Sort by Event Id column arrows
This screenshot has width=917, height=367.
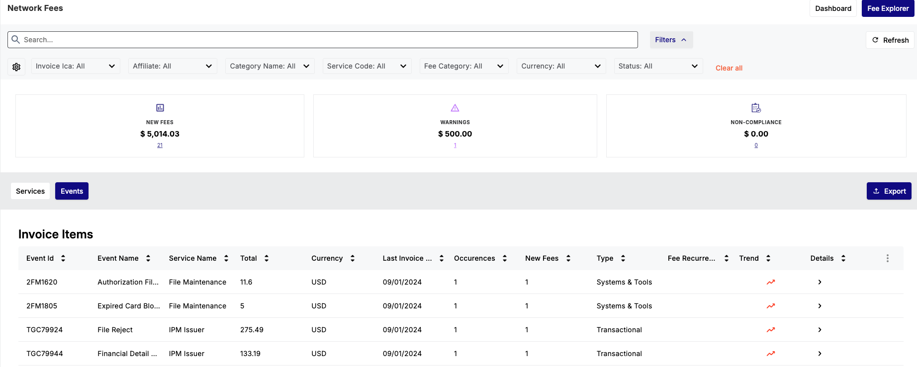click(63, 258)
